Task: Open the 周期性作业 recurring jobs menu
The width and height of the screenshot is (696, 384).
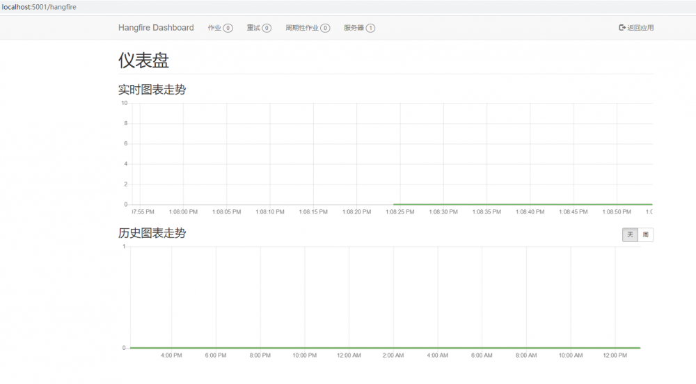Action: (x=308, y=28)
